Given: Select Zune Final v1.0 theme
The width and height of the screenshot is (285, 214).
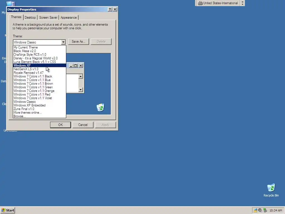Looking at the screenshot, I should tap(40, 109).
